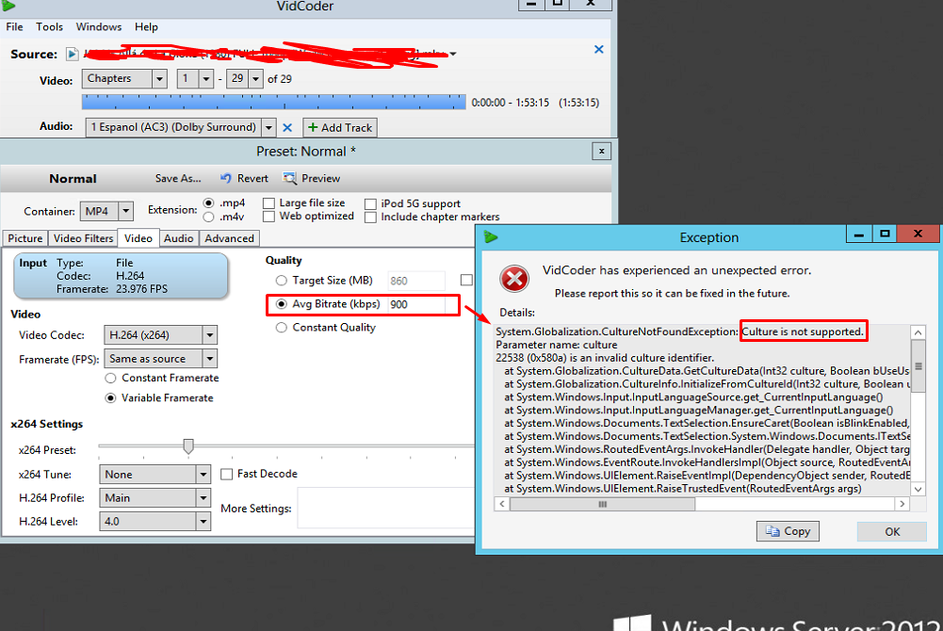Click OK to dismiss the Exception dialog
Screen dimensions: 943x631
click(x=892, y=531)
